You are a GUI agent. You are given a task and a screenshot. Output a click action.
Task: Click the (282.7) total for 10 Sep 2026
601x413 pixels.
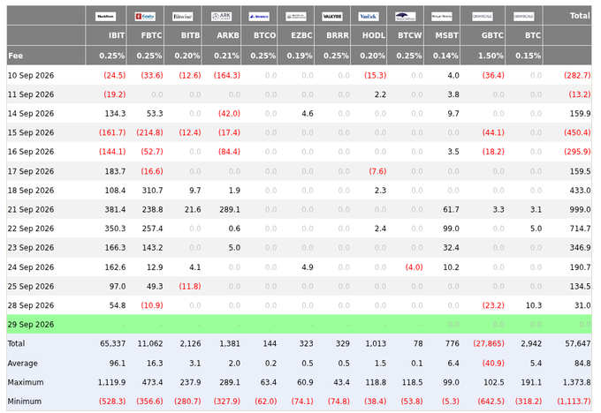click(577, 75)
